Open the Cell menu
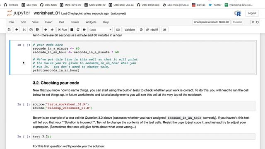The width and height of the screenshot is (265, 149). point(62,22)
